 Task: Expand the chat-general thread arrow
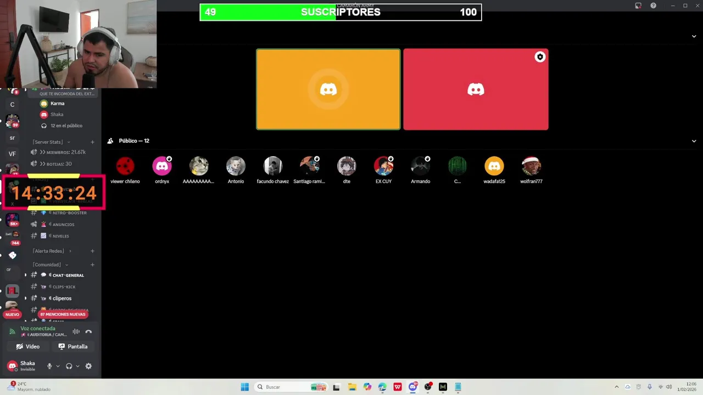pyautogui.click(x=25, y=275)
